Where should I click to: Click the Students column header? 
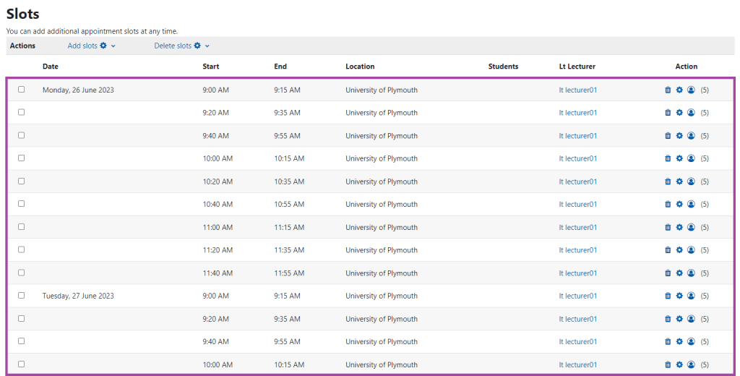503,66
